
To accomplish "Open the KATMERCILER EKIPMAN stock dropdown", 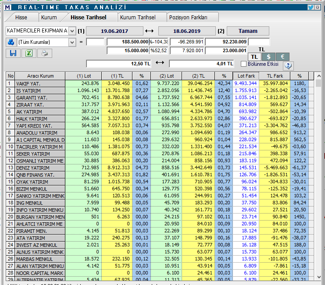I will pyautogui.click(x=72, y=31).
